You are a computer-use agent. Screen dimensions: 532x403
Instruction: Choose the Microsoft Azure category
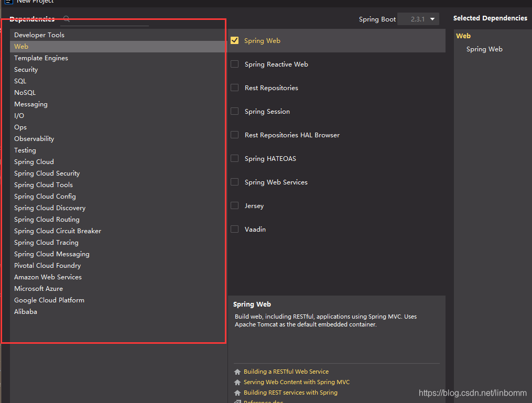(x=118, y=289)
